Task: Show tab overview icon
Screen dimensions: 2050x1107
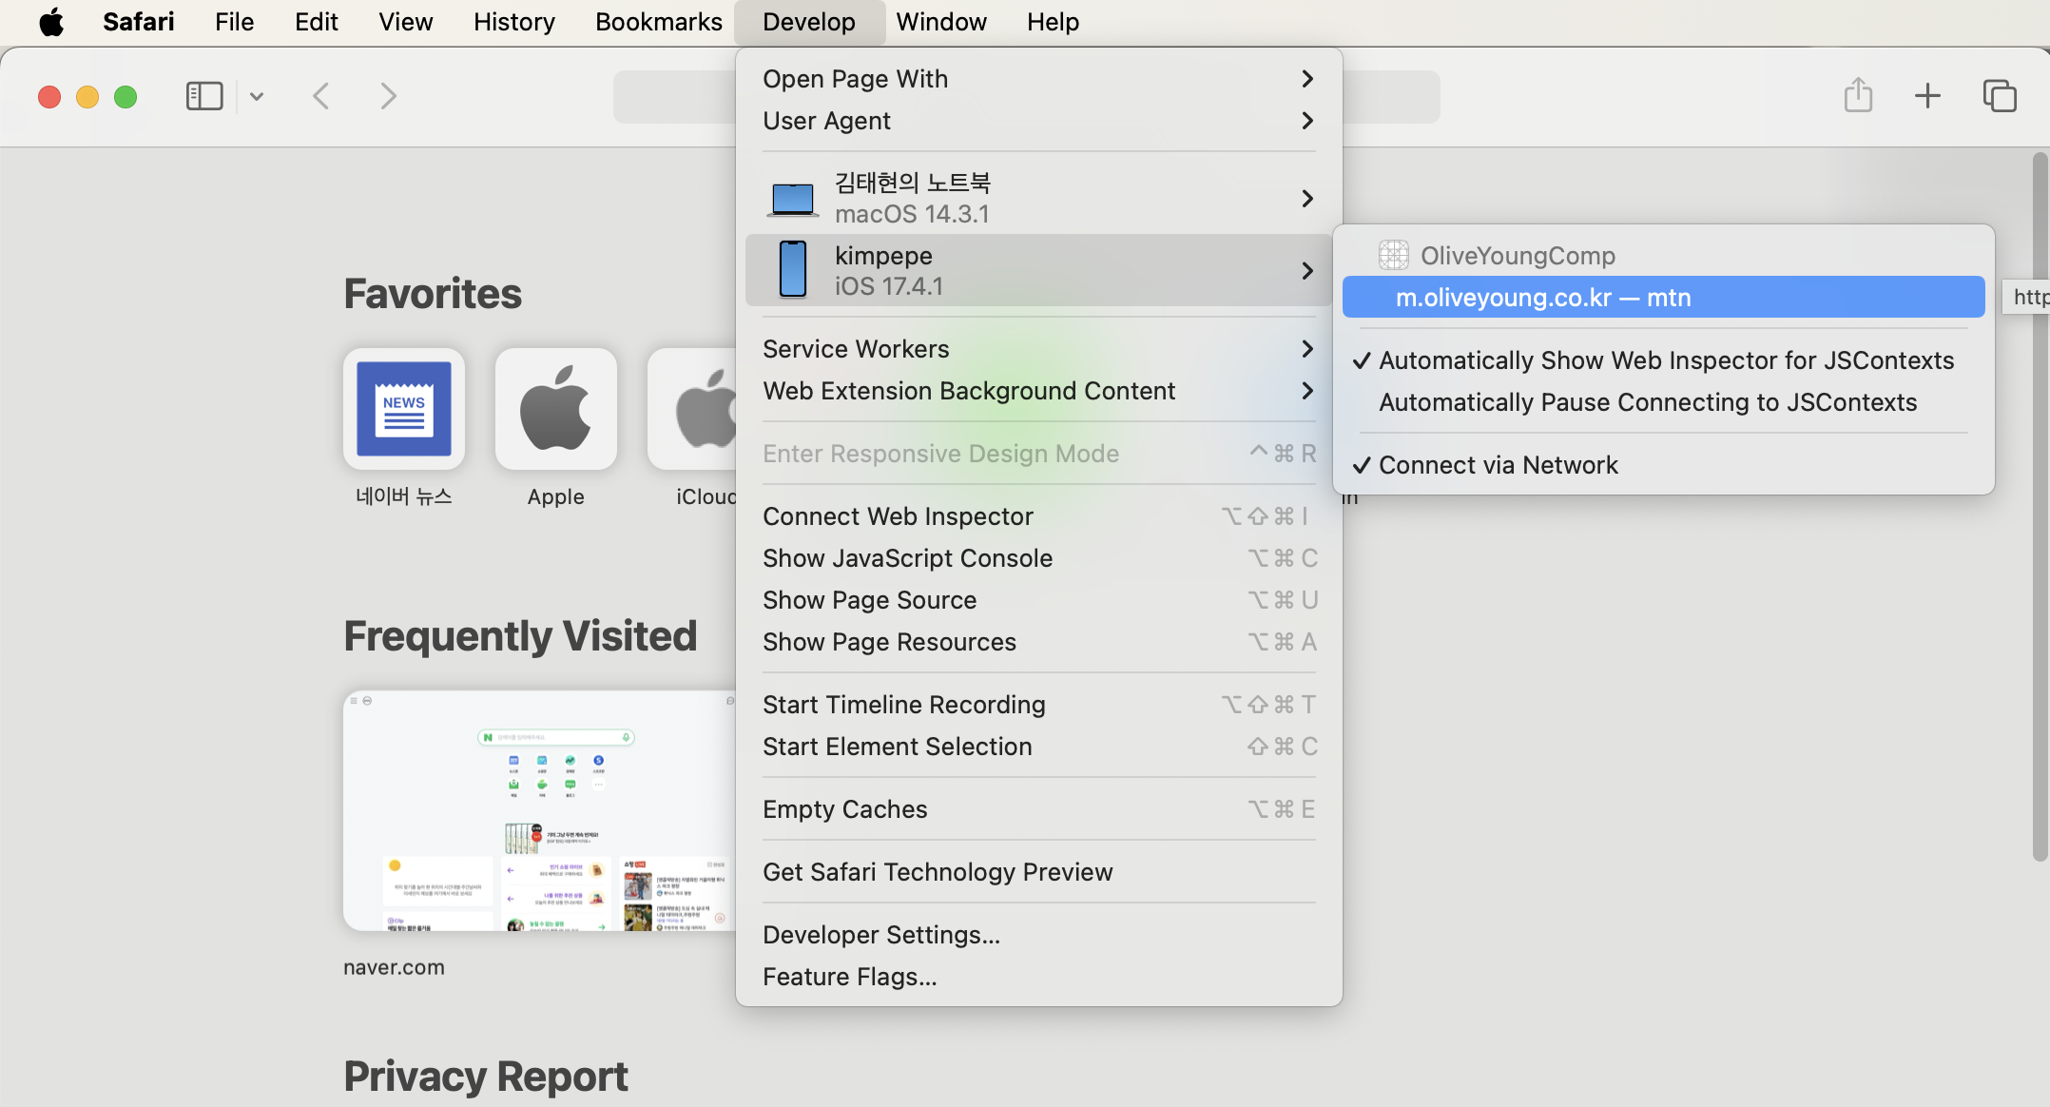Action: [x=1999, y=96]
